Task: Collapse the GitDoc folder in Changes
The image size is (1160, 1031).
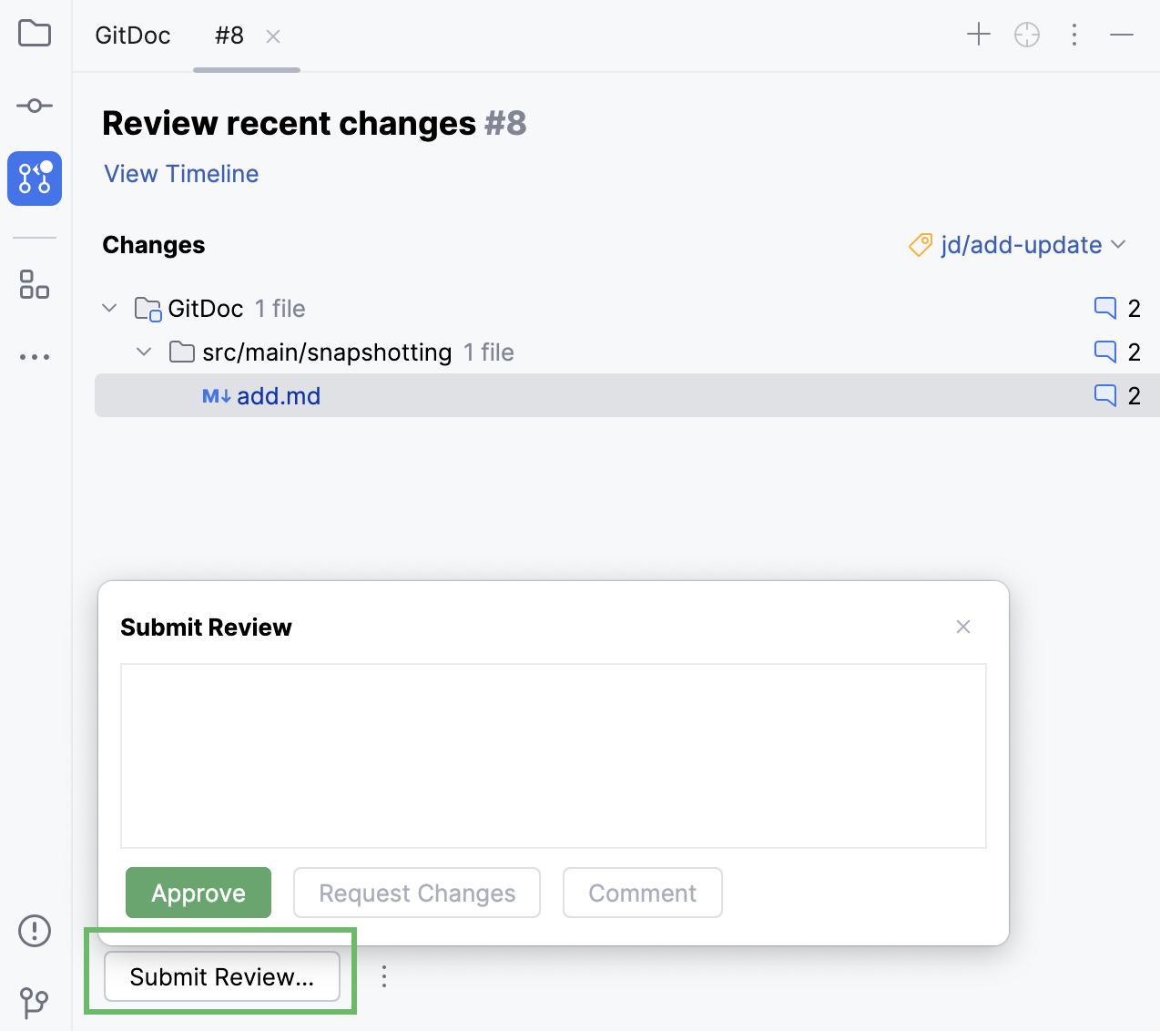Action: point(109,308)
